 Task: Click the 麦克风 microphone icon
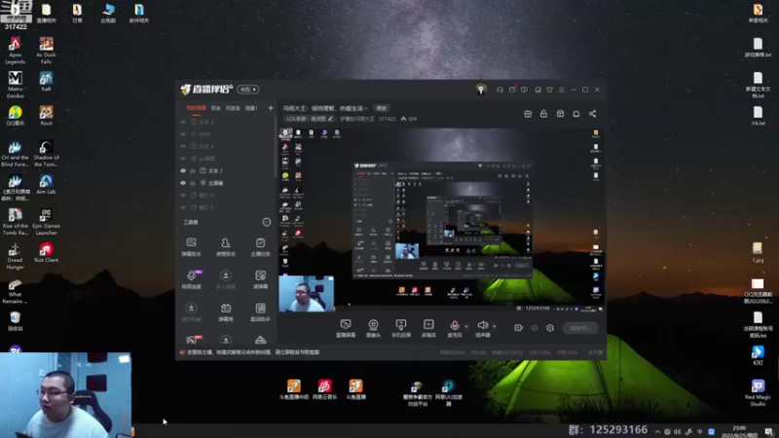coord(454,328)
